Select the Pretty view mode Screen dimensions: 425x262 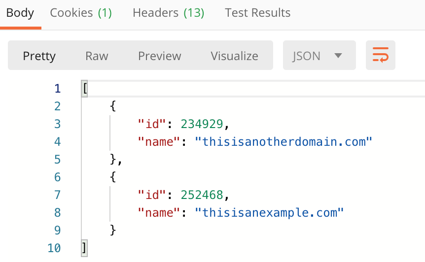coord(39,56)
